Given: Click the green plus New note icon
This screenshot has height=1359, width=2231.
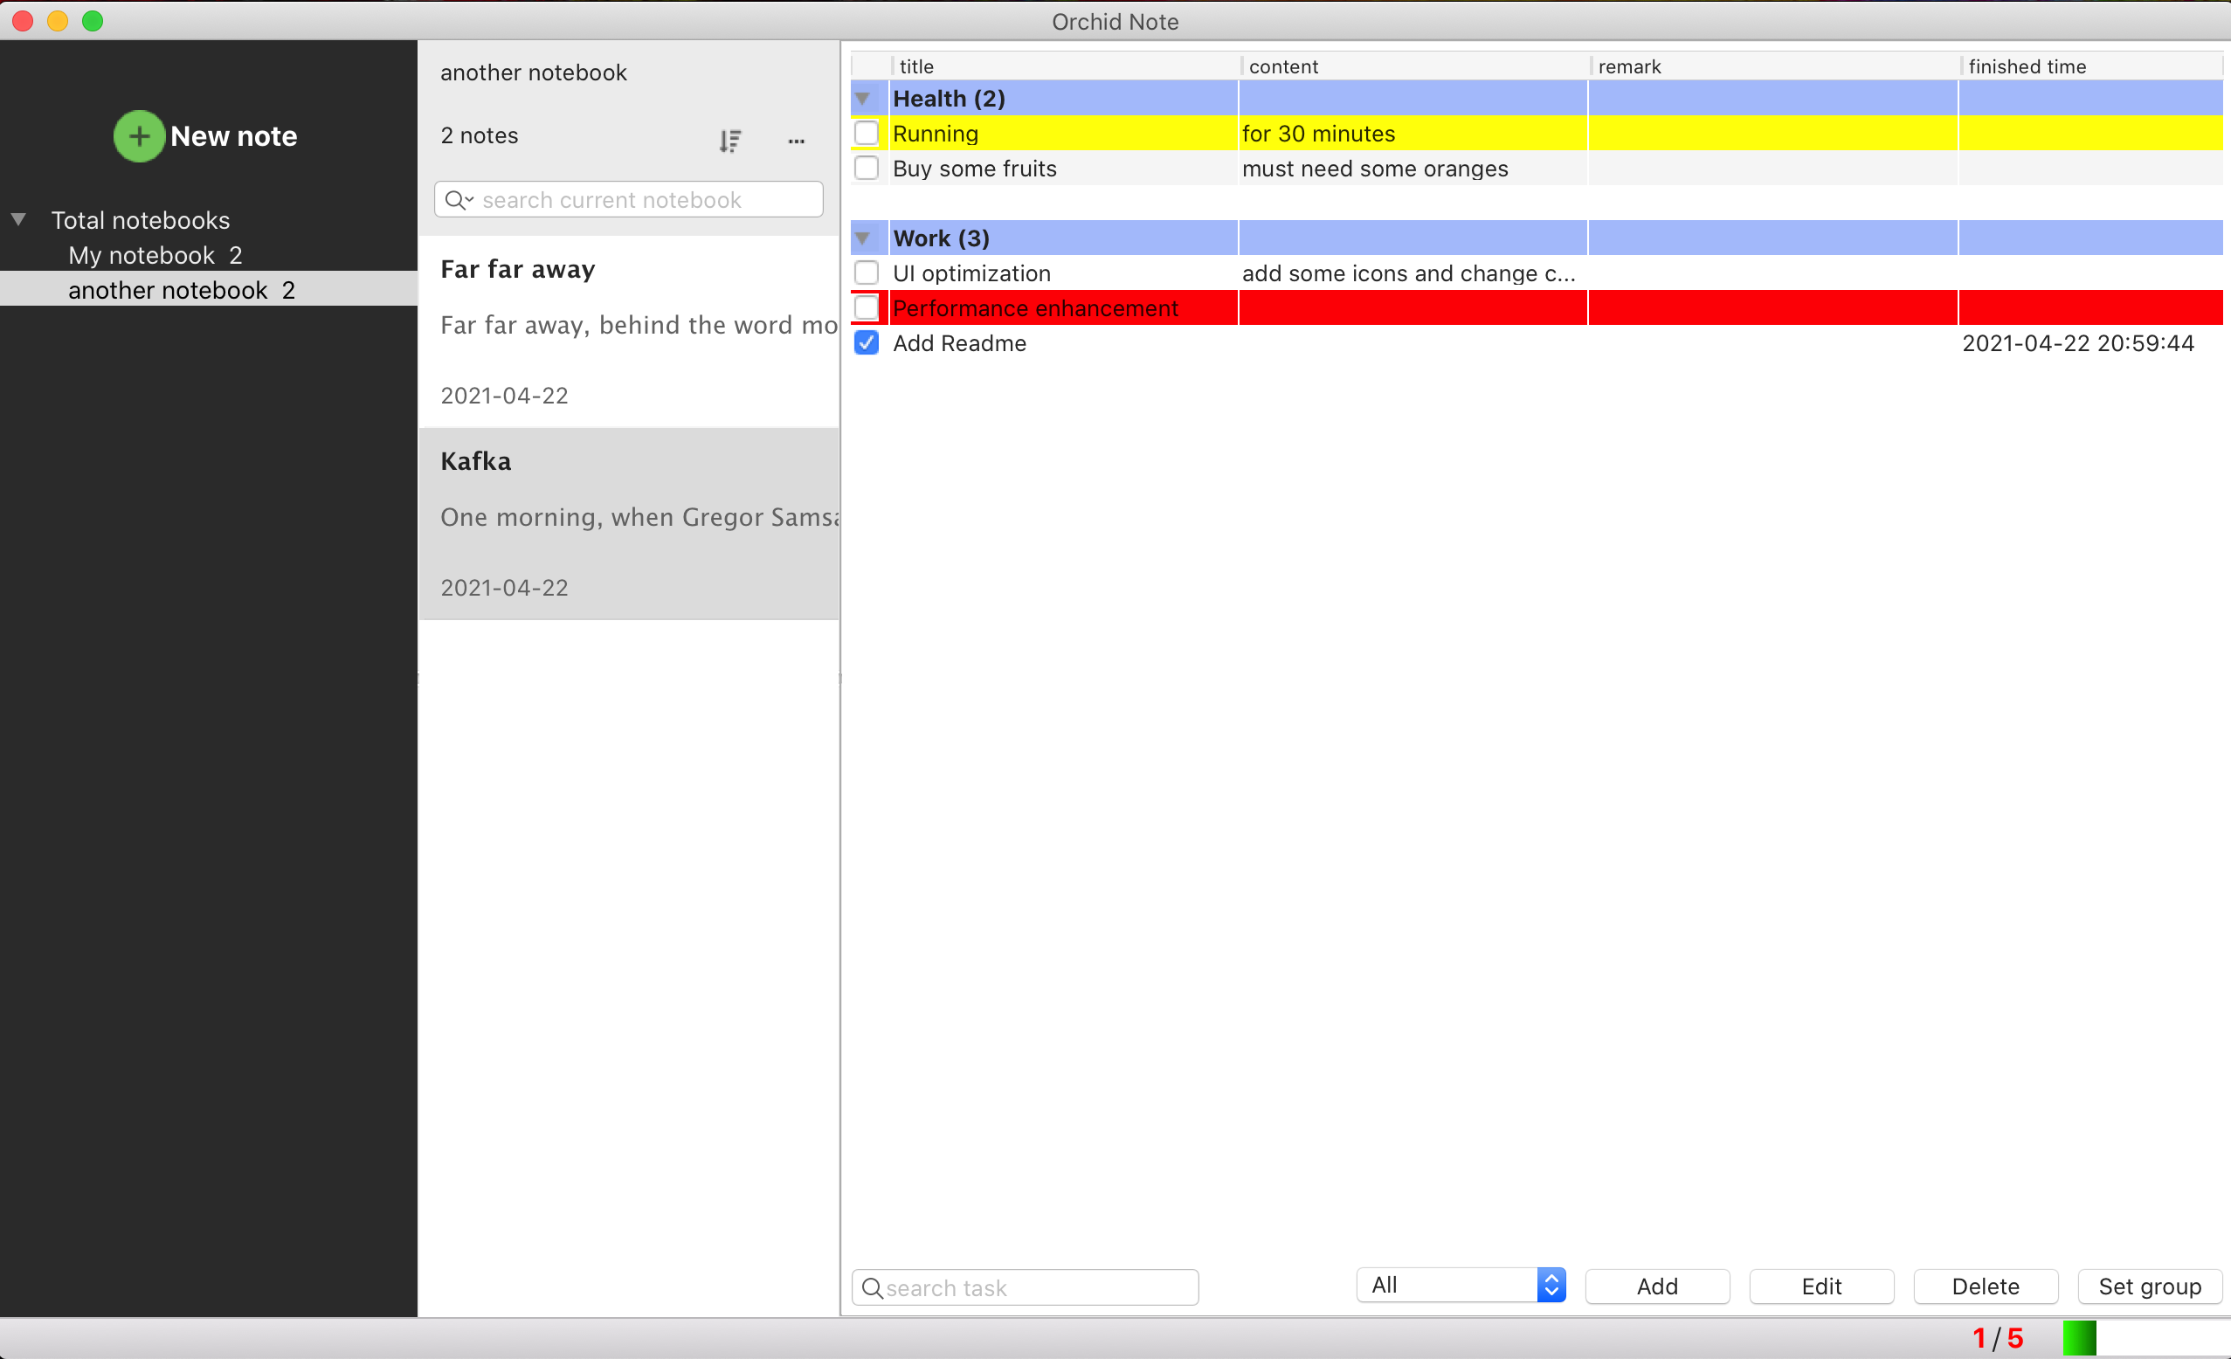Looking at the screenshot, I should click(x=139, y=135).
